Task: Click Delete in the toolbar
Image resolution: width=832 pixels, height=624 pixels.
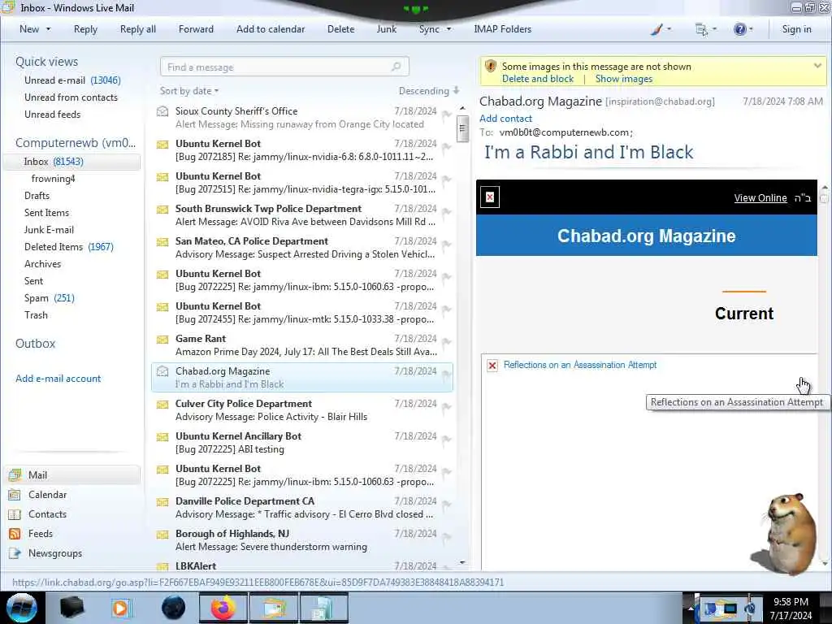Action: point(340,29)
